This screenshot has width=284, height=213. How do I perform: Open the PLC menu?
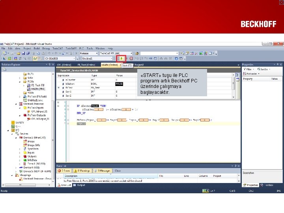82,49
